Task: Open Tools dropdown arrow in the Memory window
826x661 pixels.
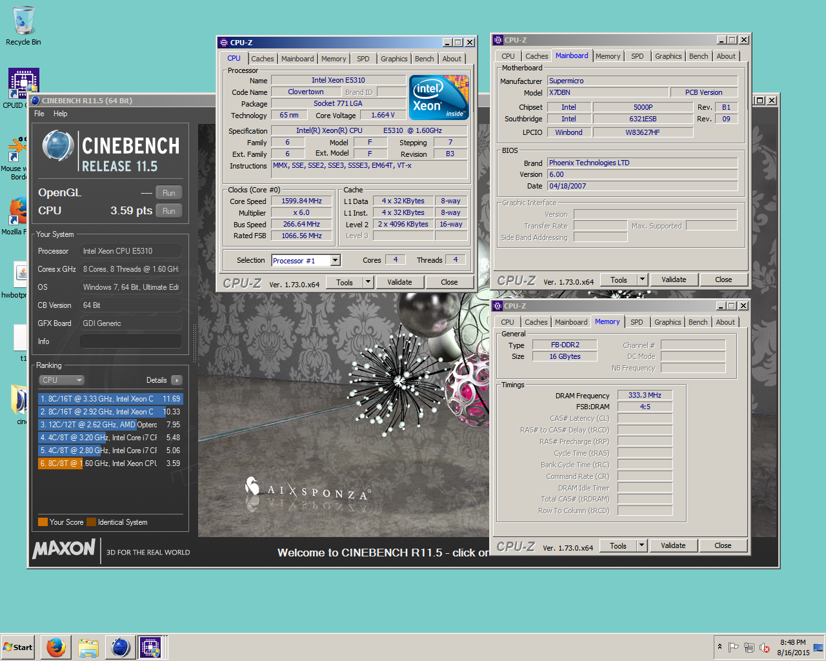Action: coord(641,545)
